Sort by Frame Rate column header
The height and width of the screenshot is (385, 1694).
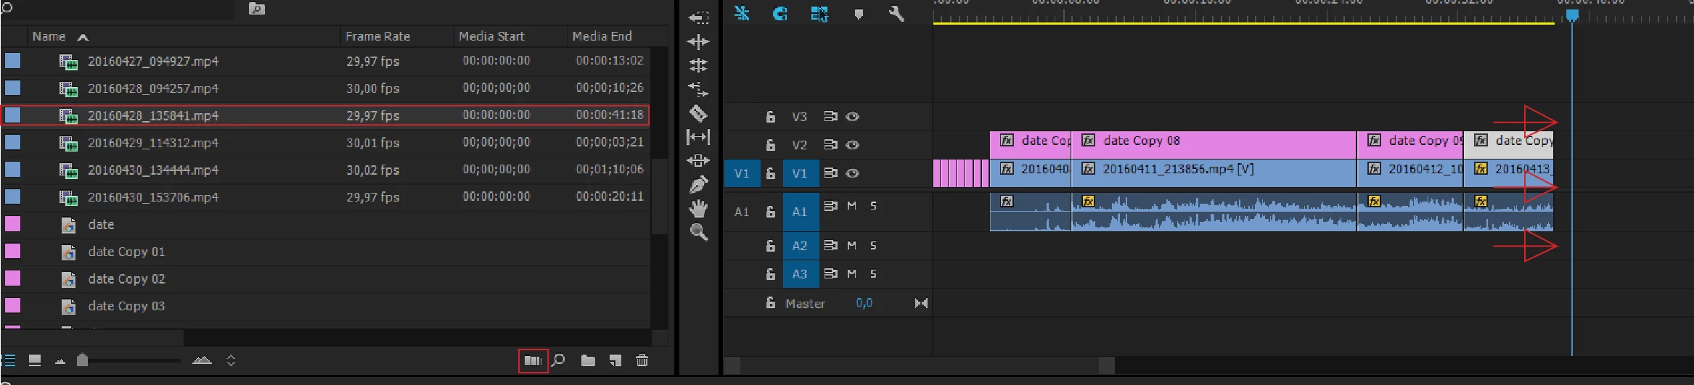point(377,36)
